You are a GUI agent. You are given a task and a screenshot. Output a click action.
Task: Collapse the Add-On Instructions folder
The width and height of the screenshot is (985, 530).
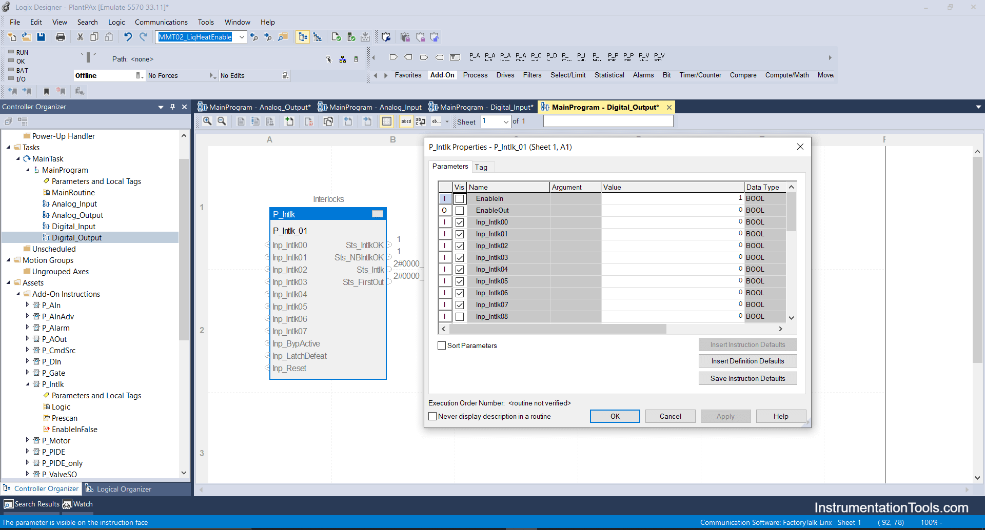click(x=18, y=294)
